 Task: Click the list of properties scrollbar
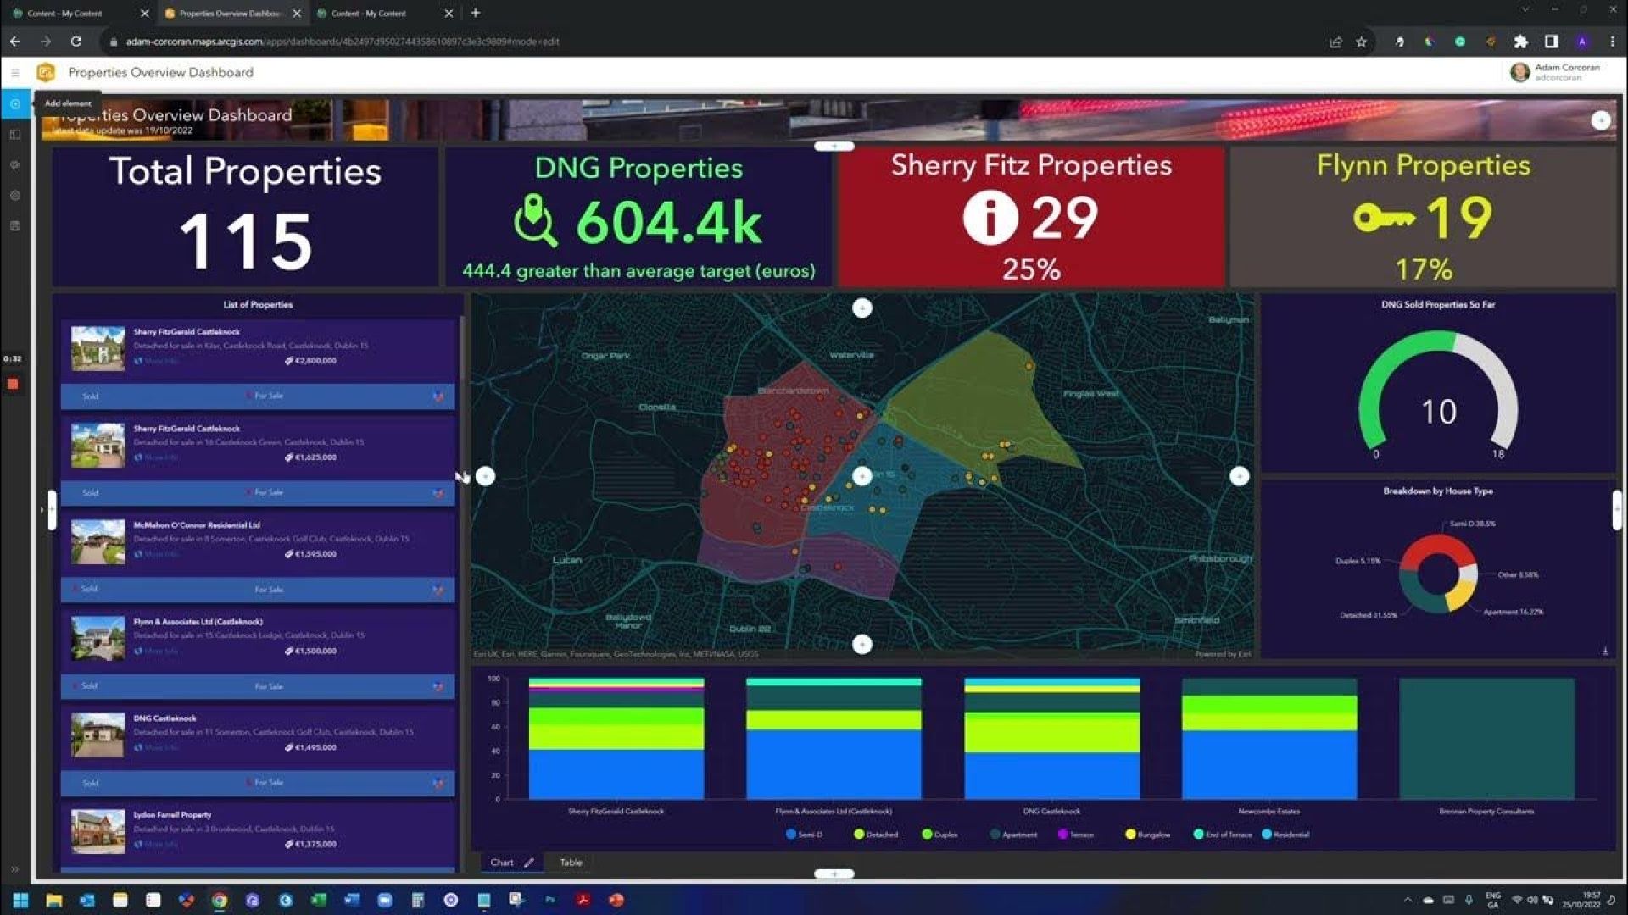click(462, 347)
